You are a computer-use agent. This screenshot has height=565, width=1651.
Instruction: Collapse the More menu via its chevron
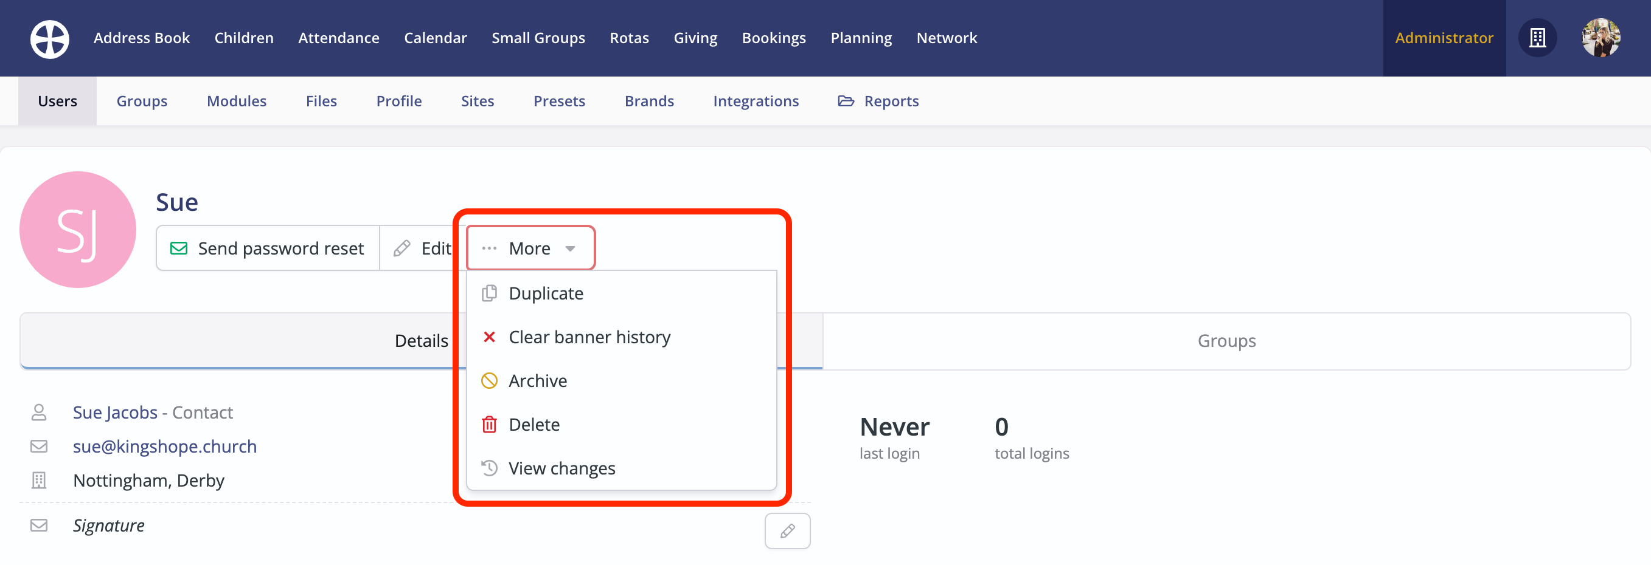point(571,250)
